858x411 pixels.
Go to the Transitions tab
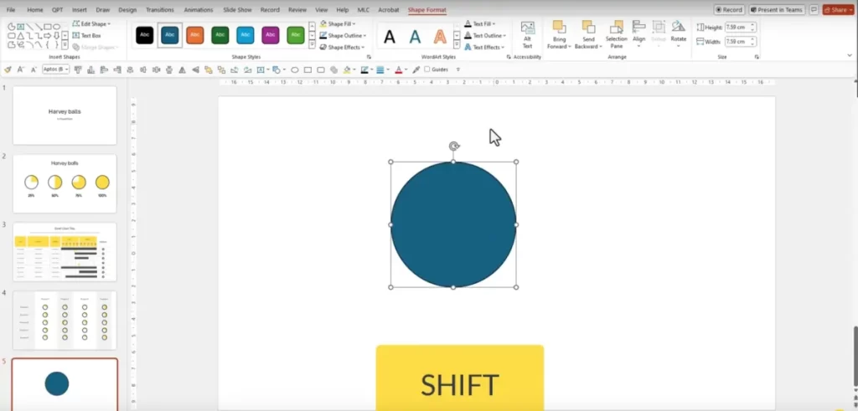pos(160,10)
